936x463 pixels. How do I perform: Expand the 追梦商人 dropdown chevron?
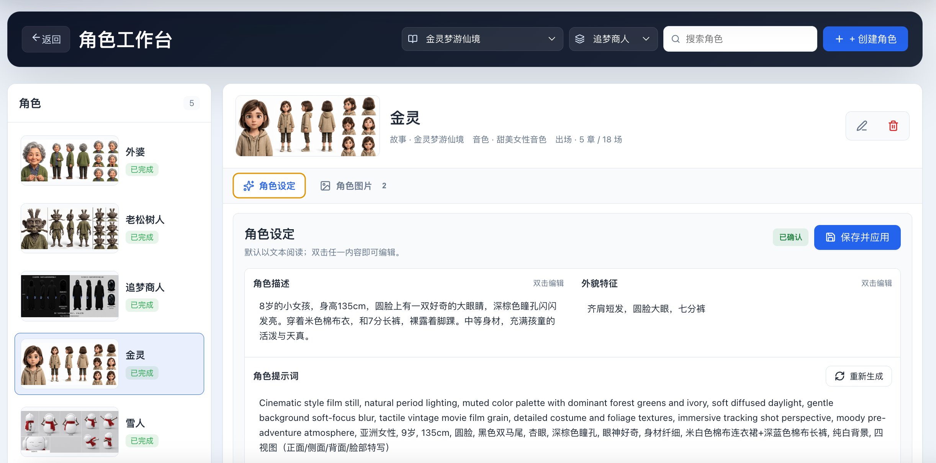coord(646,39)
